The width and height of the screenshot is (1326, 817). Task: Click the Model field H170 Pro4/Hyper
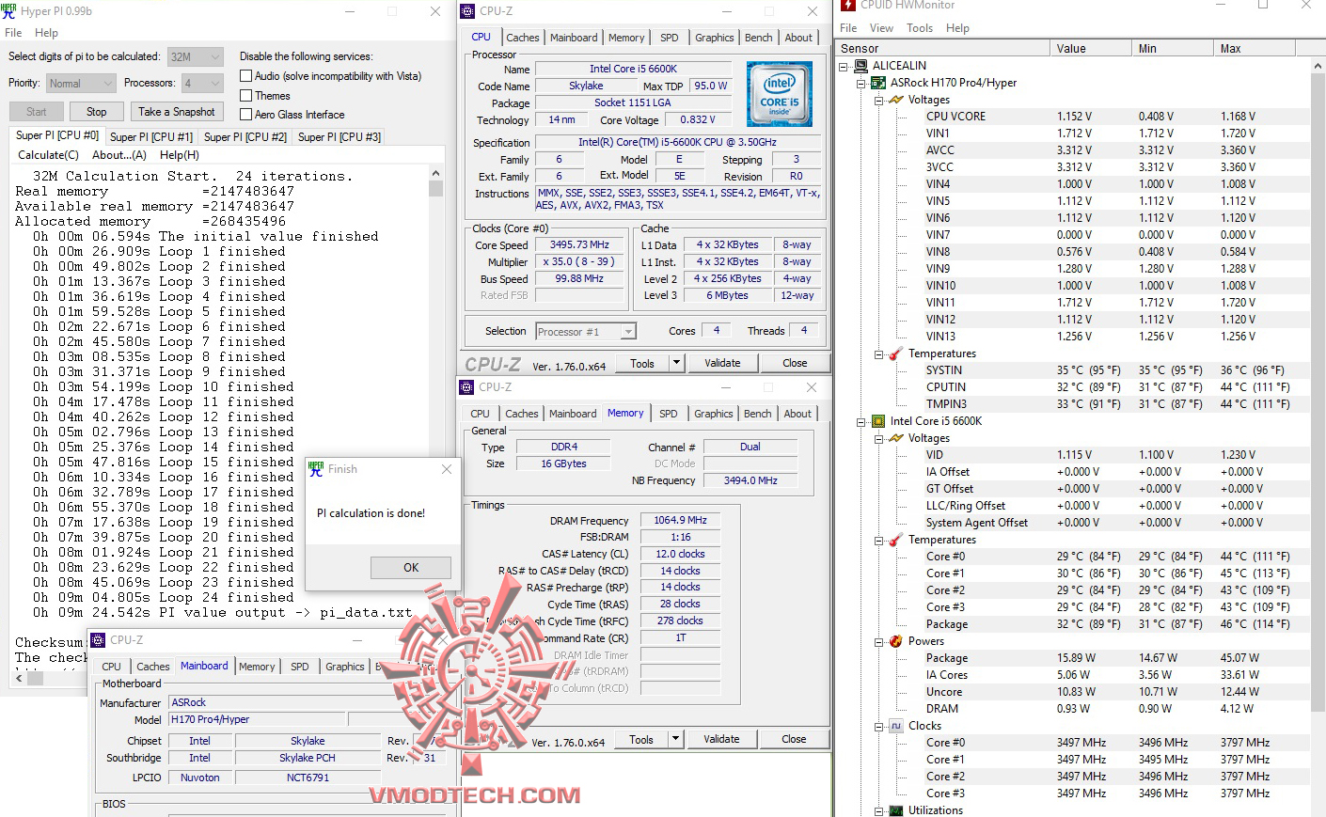[257, 719]
